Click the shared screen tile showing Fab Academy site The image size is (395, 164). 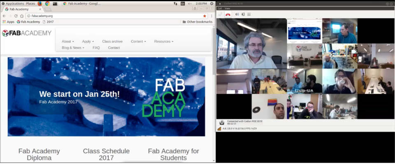(304, 31)
